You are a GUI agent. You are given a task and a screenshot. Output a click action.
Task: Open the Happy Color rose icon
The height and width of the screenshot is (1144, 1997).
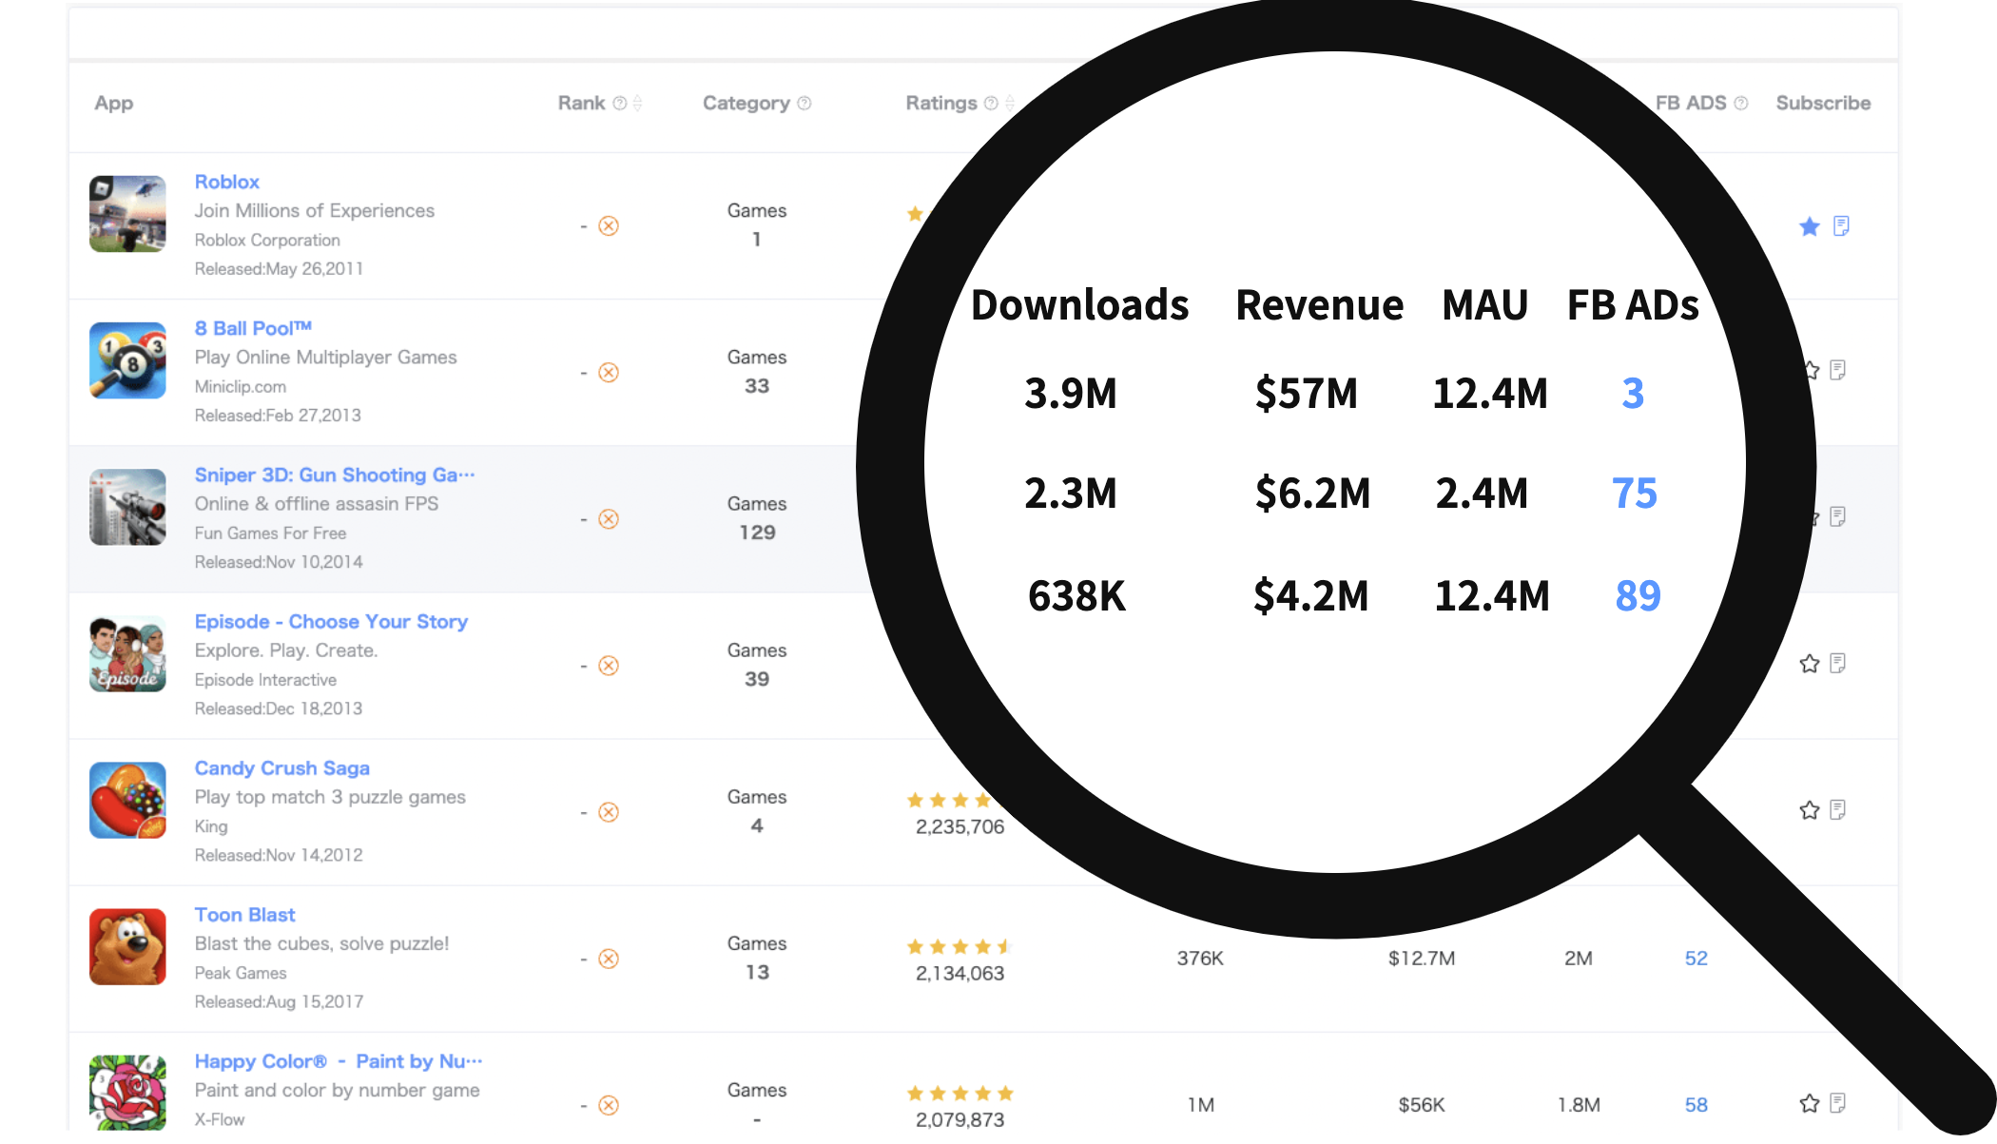click(x=127, y=1092)
